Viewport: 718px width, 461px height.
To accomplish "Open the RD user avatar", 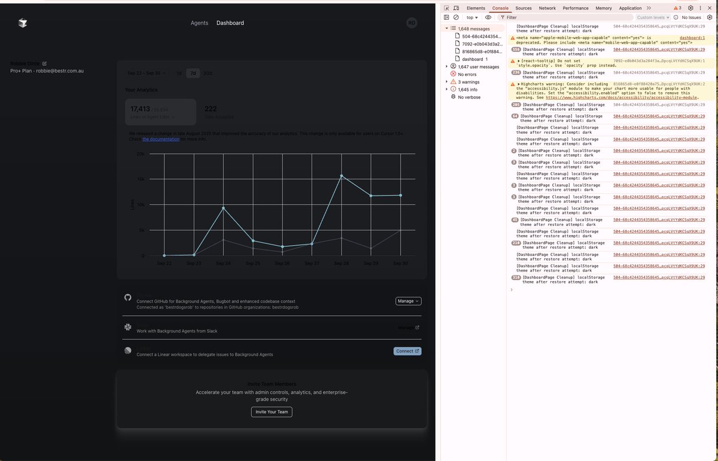I will pos(412,23).
